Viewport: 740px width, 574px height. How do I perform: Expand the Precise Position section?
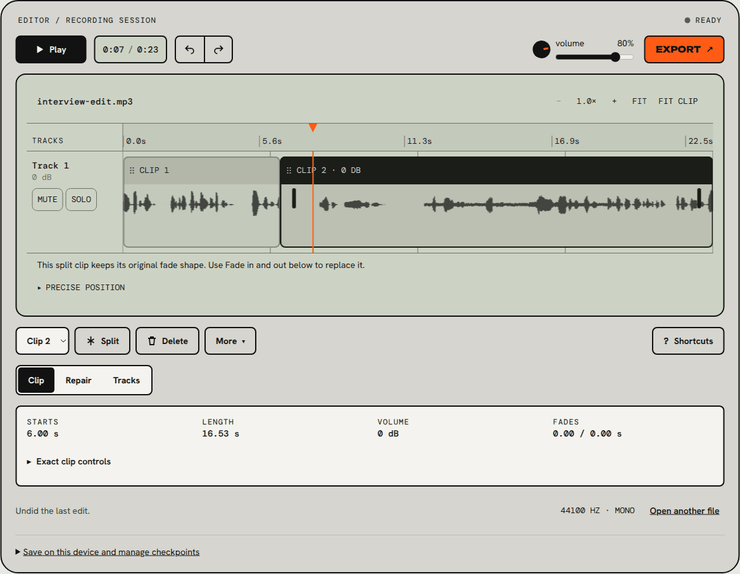[81, 288]
